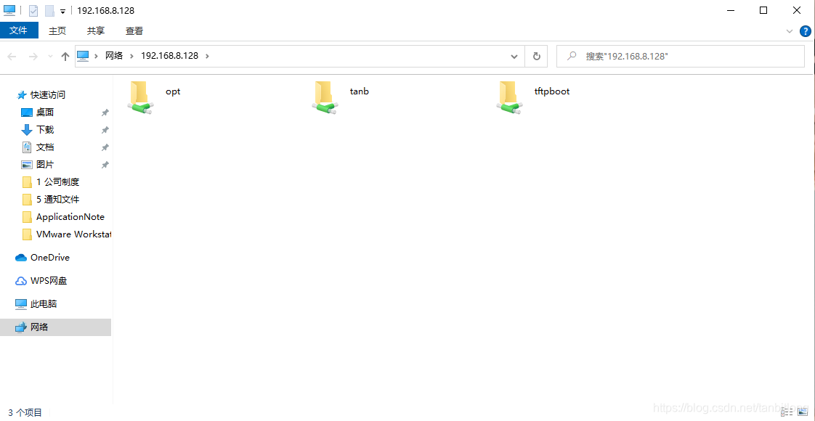815x421 pixels.
Task: Click the 此电脑 monitor icon
Action: [x=21, y=303]
